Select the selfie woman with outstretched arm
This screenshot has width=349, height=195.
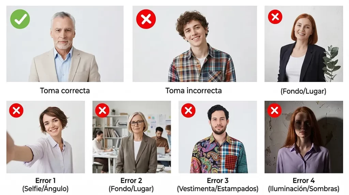(46, 137)
